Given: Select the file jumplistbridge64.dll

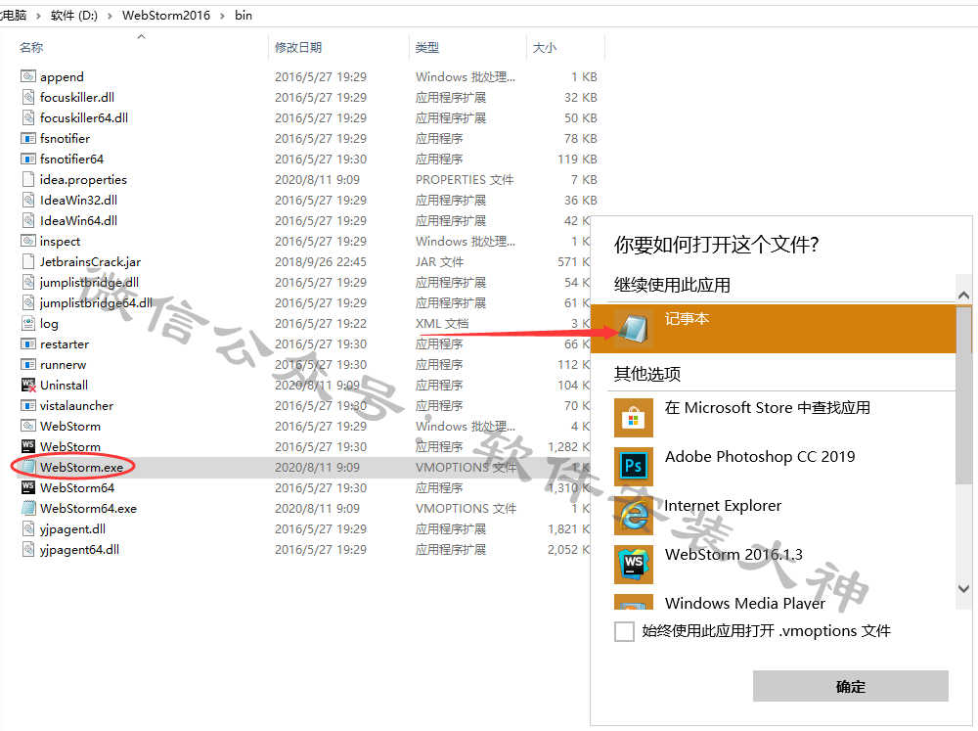Looking at the screenshot, I should pyautogui.click(x=96, y=303).
